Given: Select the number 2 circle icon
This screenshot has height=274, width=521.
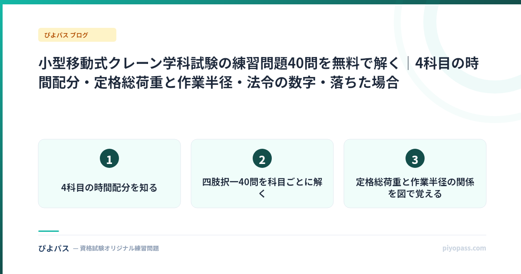Looking at the screenshot, I should [262, 158].
